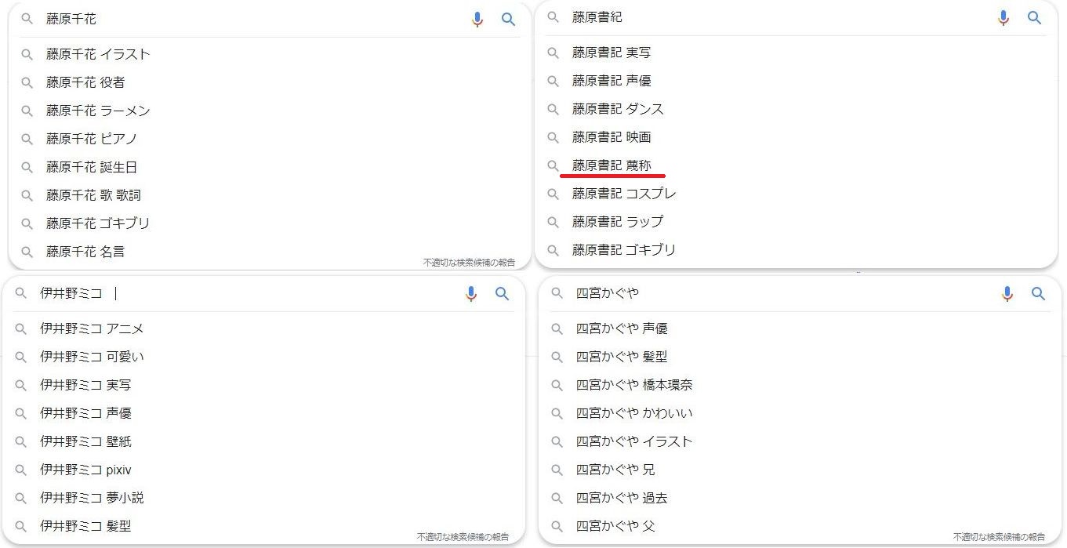Click the blue search icon beside 四宮かぐや
The width and height of the screenshot is (1067, 548).
pos(1039,294)
